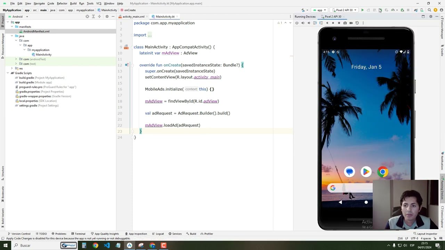
Task: Click the Google search bar on emulator
Action: 349,188
